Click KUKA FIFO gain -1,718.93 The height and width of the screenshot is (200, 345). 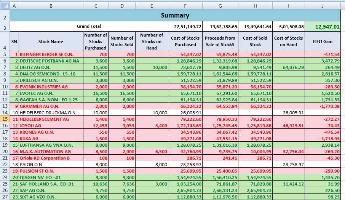323,139
